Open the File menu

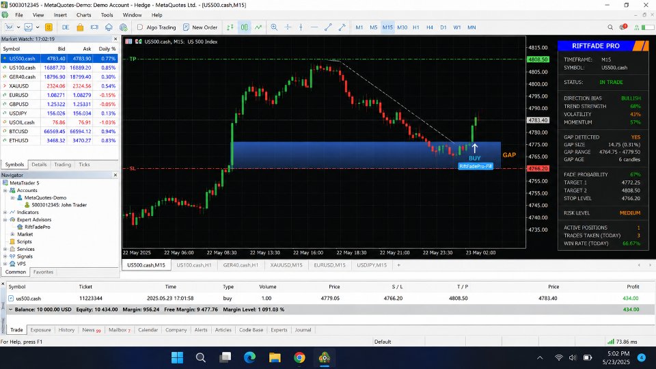tap(19, 15)
